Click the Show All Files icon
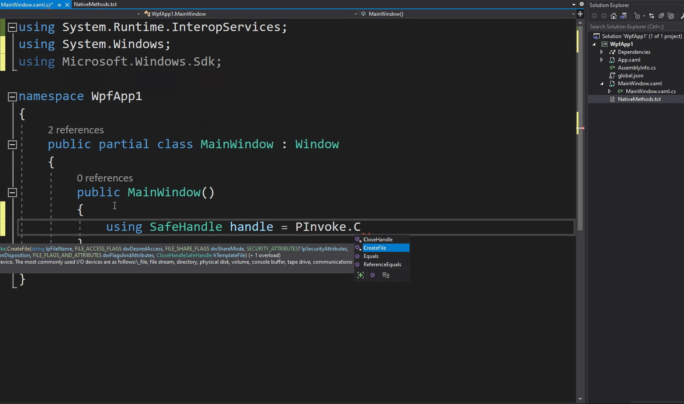Screen dimensions: 684x404 (x=671, y=16)
